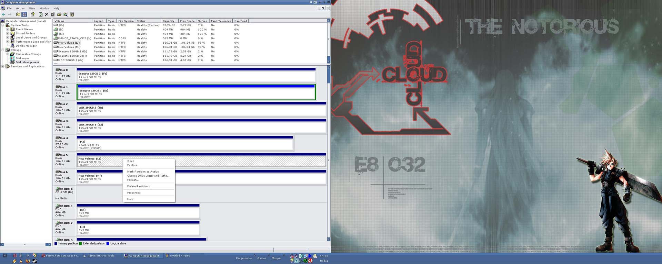Open the Games taskbar toolbar
Image resolution: width=662 pixels, height=264 pixels.
[262, 258]
